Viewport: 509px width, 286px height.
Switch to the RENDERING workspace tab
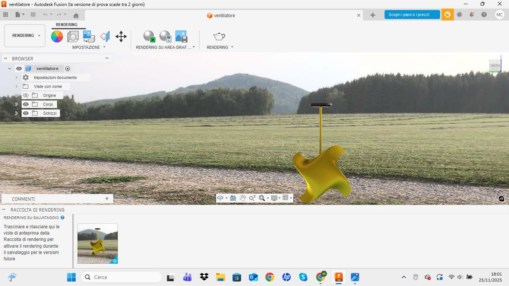[x=67, y=25]
